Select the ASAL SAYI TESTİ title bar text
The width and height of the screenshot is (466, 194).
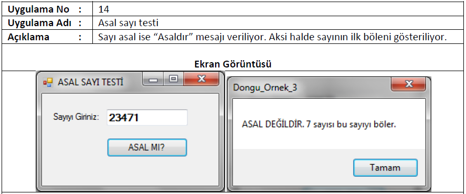pos(90,82)
